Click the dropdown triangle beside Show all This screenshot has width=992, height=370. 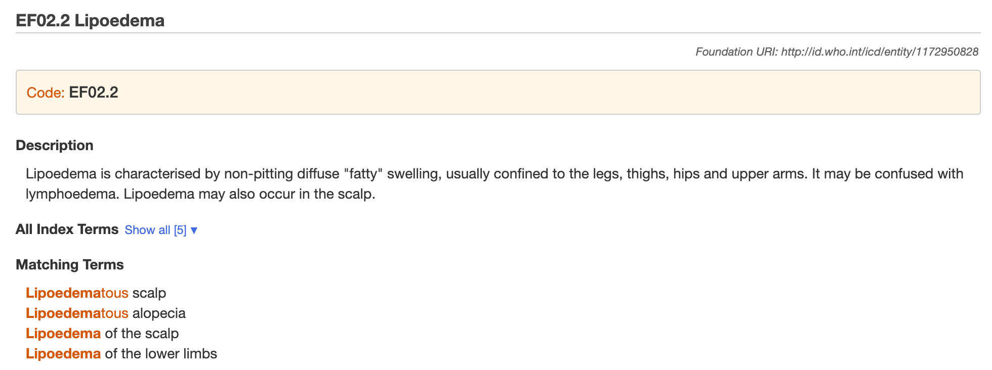(194, 230)
